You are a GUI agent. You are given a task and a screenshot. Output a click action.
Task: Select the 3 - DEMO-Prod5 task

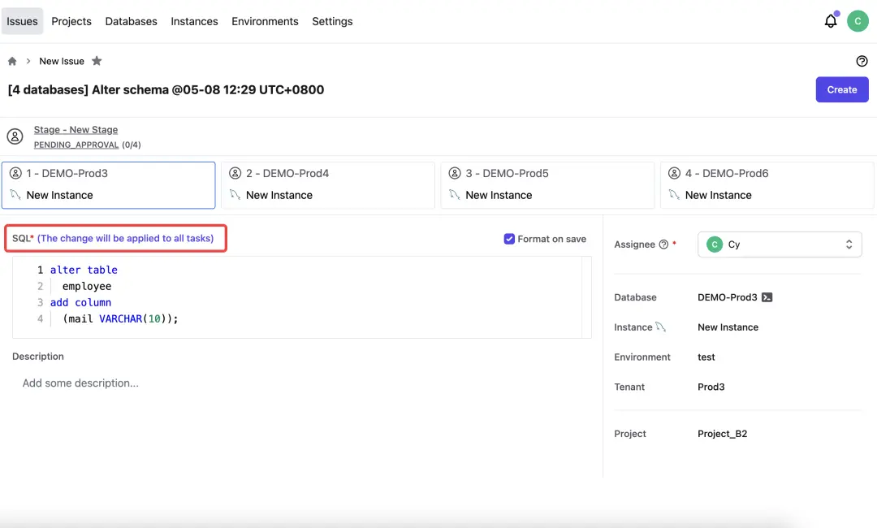547,184
